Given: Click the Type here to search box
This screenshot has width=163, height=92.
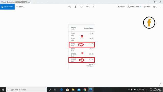Looking at the screenshot, I should coord(26,90).
